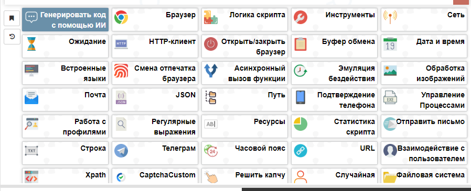This screenshot has height=191, width=471.
Task: Click the "Инструменты" label
Action: coord(350,15)
